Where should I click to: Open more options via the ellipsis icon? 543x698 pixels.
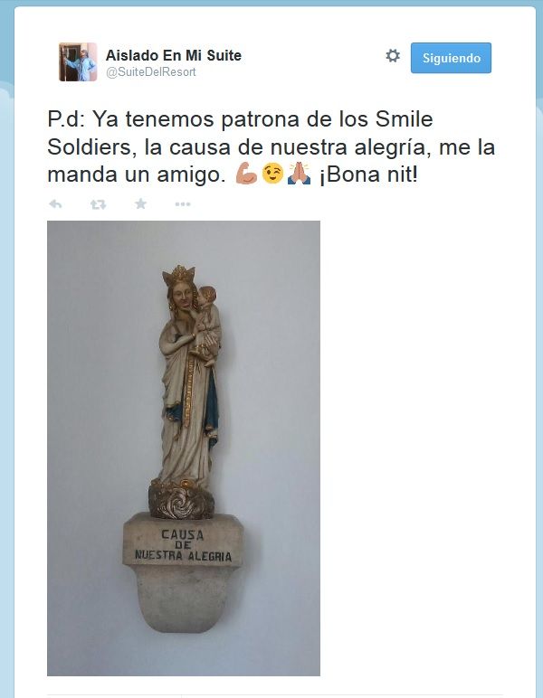click(x=183, y=204)
